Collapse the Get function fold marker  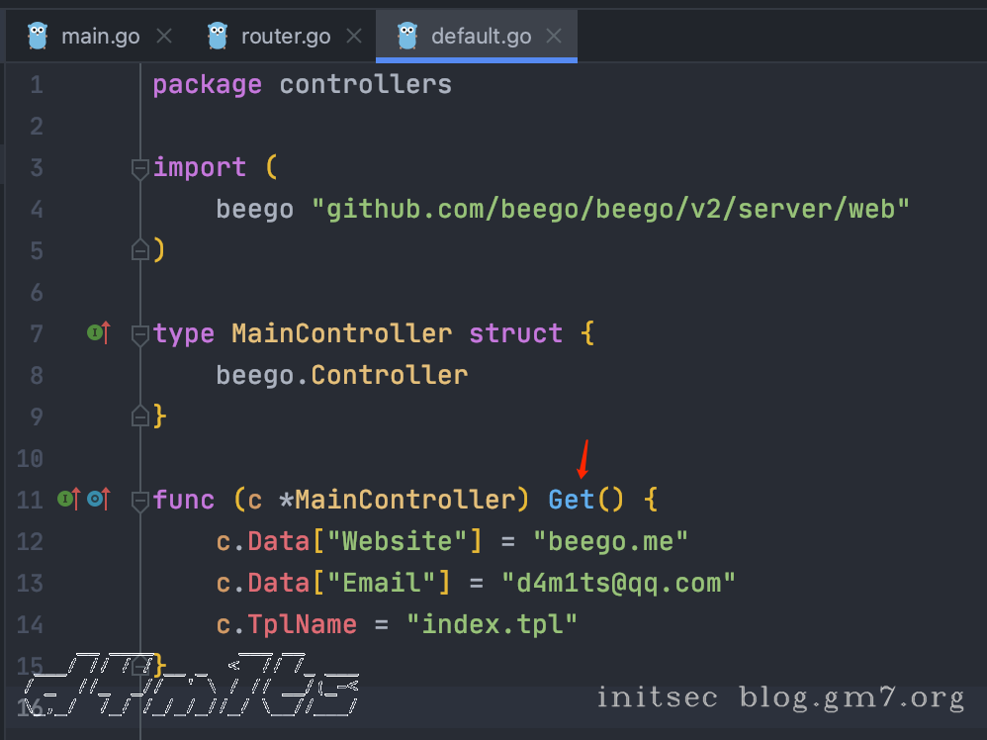(x=140, y=501)
